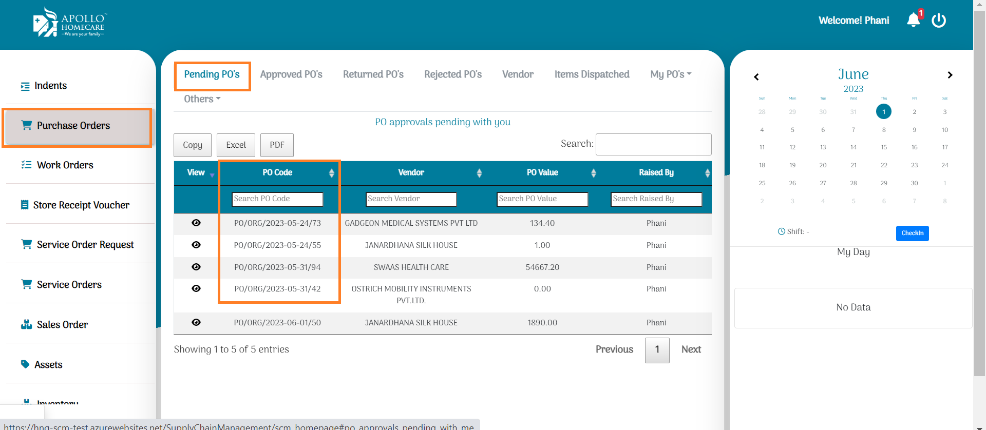This screenshot has height=430, width=986.
Task: Click the CheckIn button
Action: [x=913, y=233]
